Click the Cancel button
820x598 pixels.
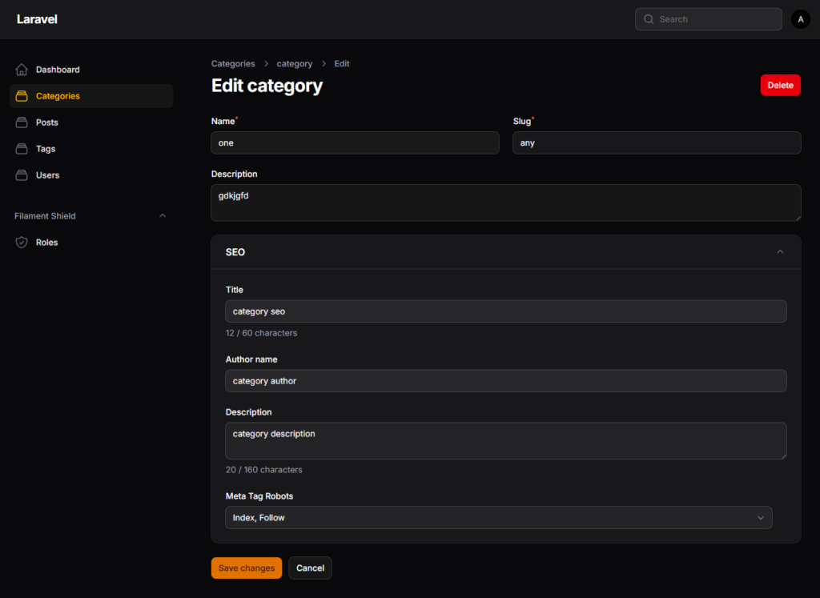[x=310, y=568]
